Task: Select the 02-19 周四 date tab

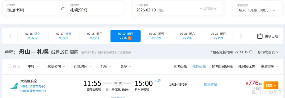Action: tap(125, 36)
